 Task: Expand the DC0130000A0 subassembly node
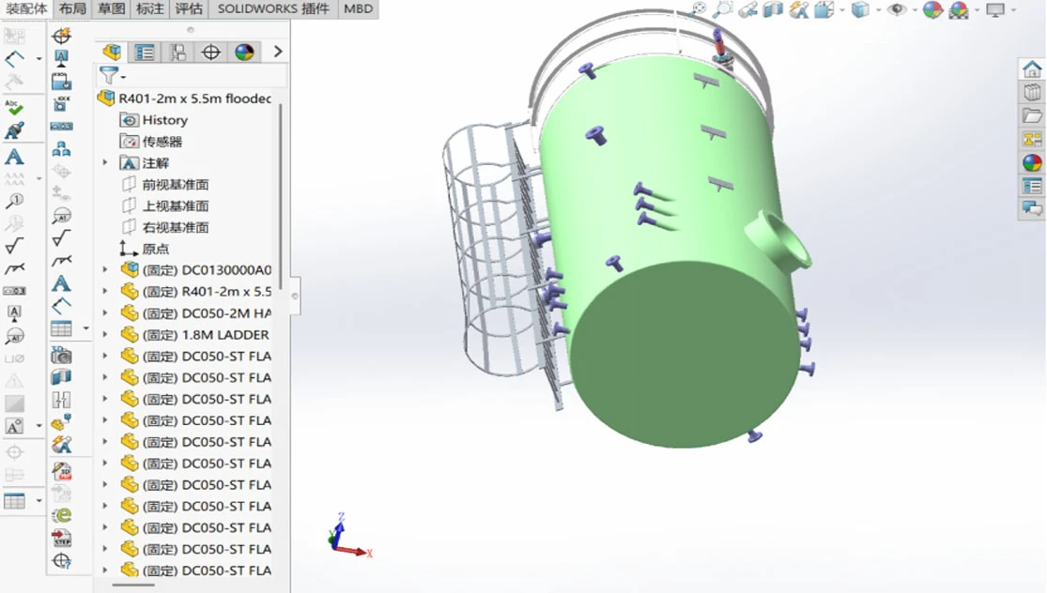click(x=105, y=269)
